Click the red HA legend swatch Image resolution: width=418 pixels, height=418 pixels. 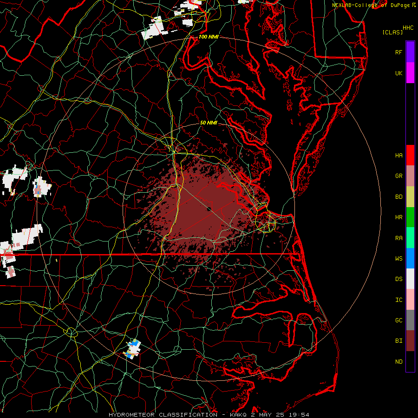pos(410,155)
